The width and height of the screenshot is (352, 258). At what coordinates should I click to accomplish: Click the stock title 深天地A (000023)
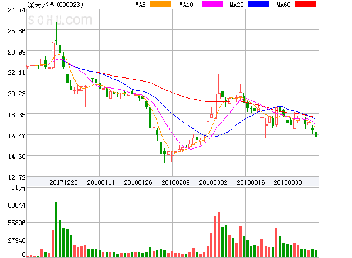[x=55, y=5]
